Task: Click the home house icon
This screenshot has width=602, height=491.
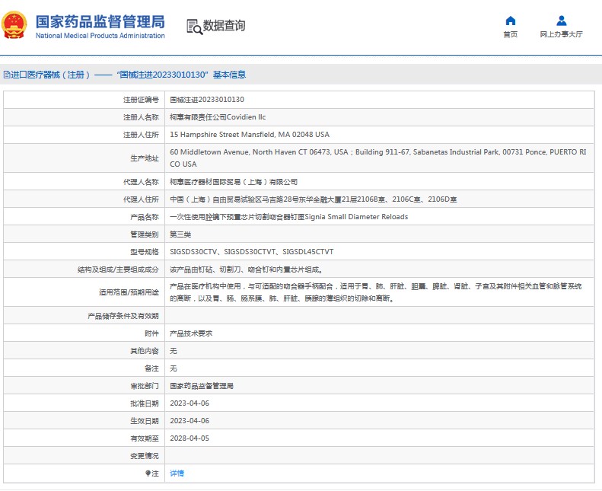Action: 510,21
